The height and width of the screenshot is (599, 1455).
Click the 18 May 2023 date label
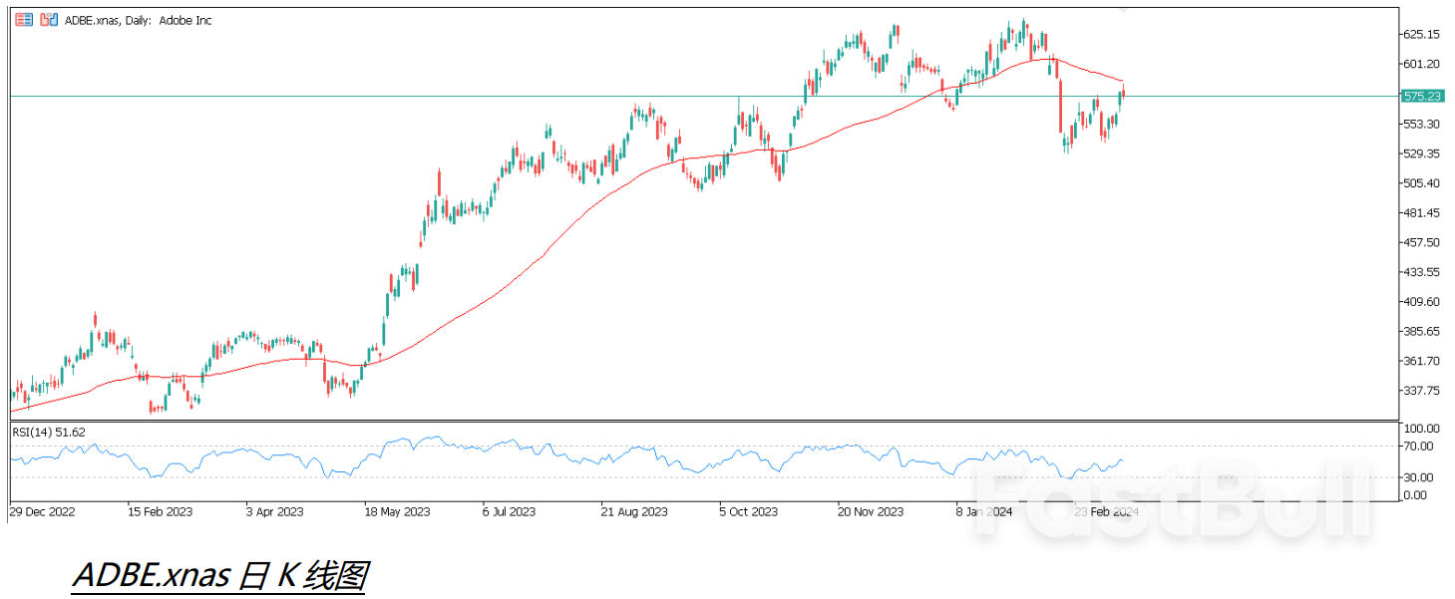(x=396, y=511)
